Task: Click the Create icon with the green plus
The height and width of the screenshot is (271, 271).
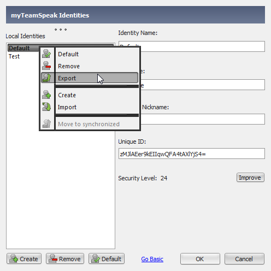Action: (46, 95)
